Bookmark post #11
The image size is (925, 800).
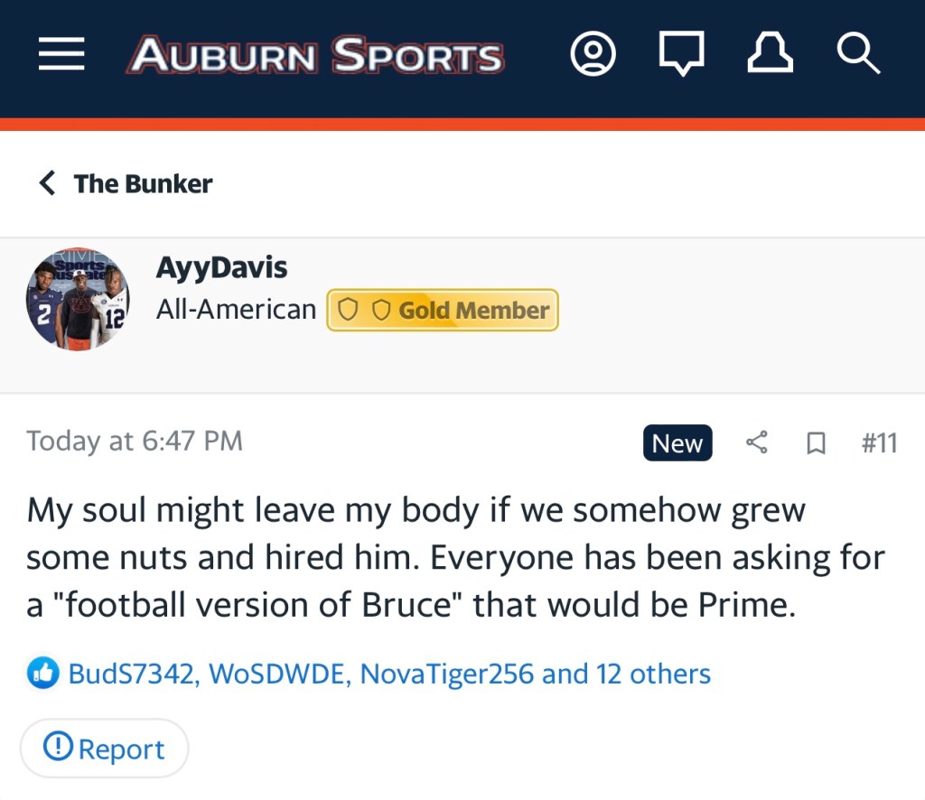816,443
